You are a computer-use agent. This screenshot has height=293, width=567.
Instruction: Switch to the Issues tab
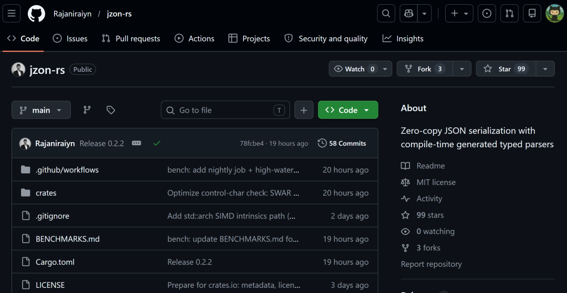tap(70, 39)
